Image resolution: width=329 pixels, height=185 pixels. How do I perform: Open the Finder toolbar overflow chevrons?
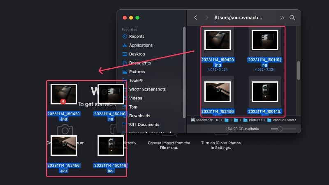pos(282,18)
